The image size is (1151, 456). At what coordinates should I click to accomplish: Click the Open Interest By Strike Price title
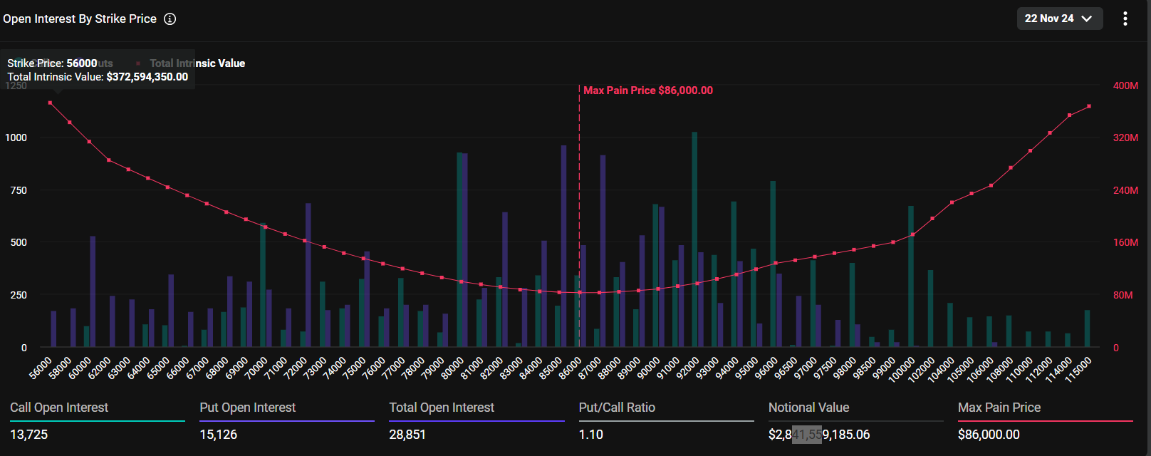pos(80,19)
